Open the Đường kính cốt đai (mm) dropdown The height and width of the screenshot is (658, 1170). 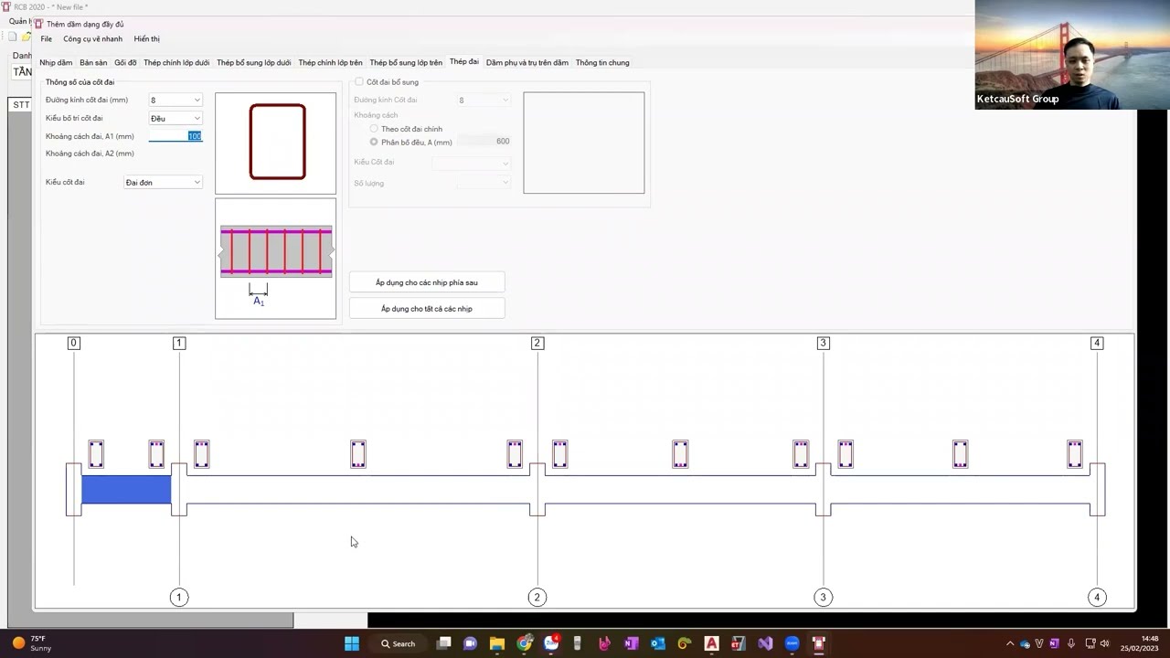[175, 100]
